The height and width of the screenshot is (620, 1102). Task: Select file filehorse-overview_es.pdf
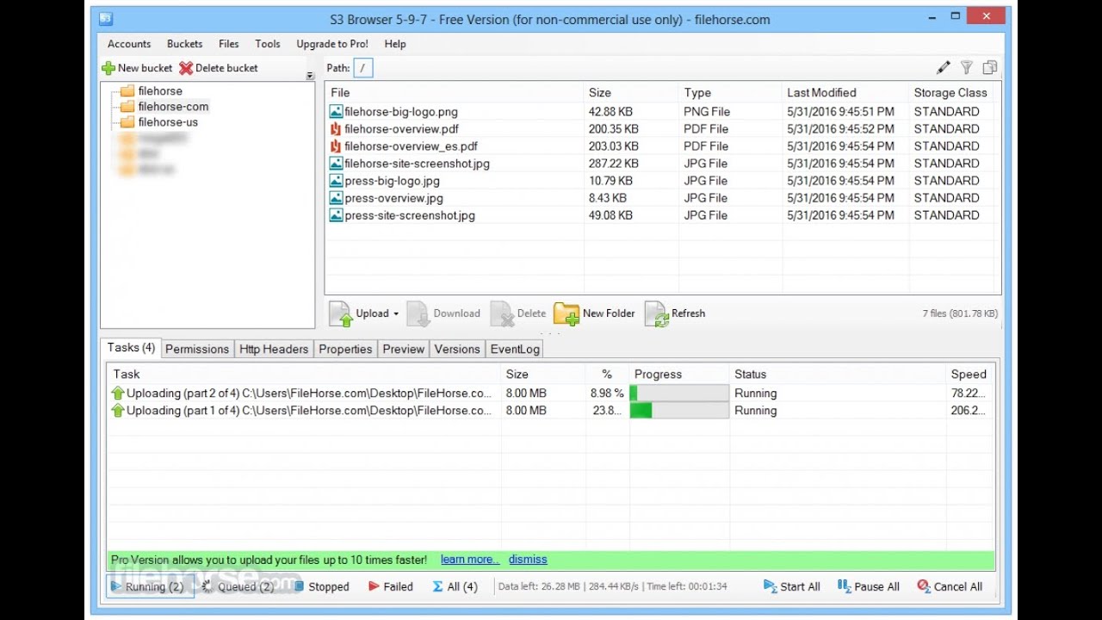coord(411,146)
